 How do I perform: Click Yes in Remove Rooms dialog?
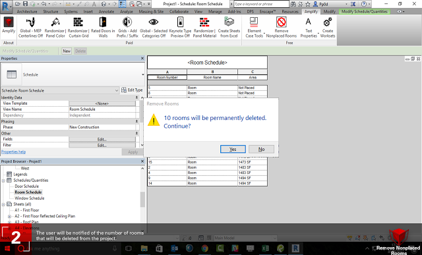pos(233,149)
